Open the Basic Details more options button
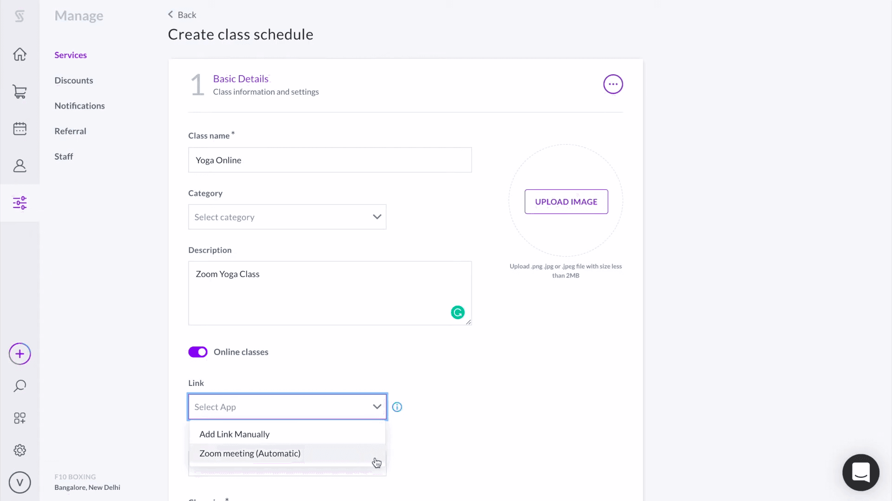 [613, 84]
